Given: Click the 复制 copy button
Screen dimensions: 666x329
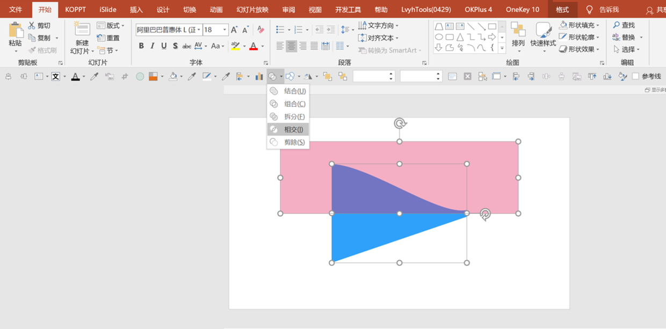Looking at the screenshot, I should [40, 38].
